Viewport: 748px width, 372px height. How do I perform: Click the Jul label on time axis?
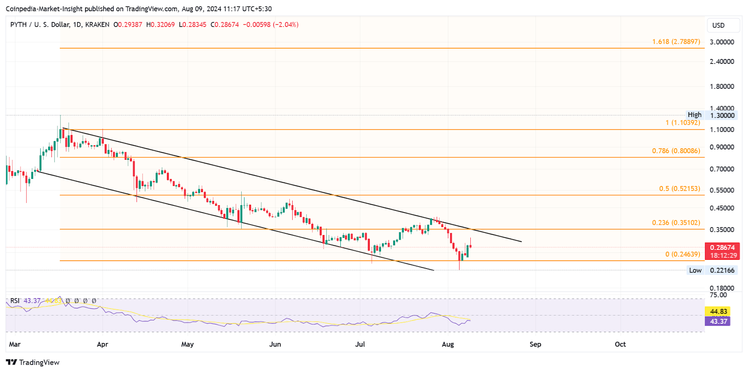(x=360, y=344)
